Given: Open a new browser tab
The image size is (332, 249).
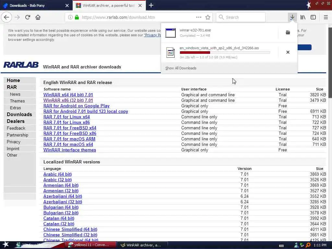Looking at the screenshot, I should coord(151,5).
